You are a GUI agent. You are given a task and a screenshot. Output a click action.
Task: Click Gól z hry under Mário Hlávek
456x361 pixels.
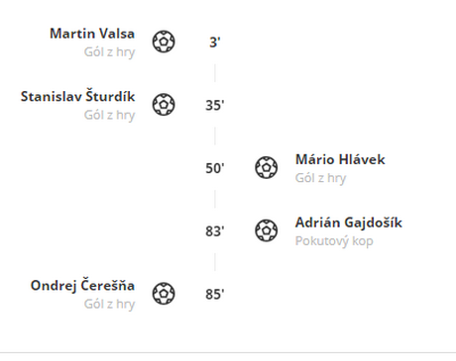[320, 178]
